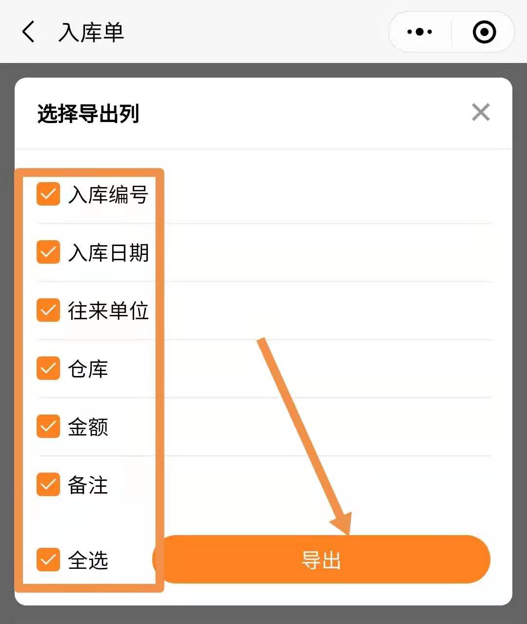Image resolution: width=527 pixels, height=624 pixels.
Task: Click the 往来单位 text label
Action: pos(108,311)
